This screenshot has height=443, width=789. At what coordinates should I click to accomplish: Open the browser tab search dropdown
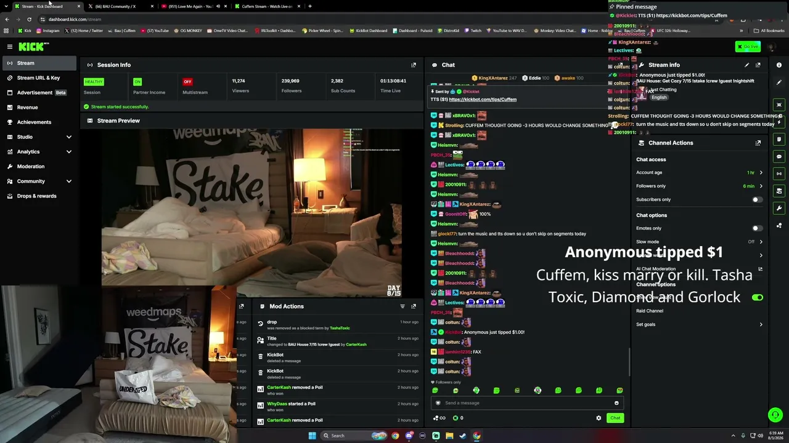pos(7,6)
